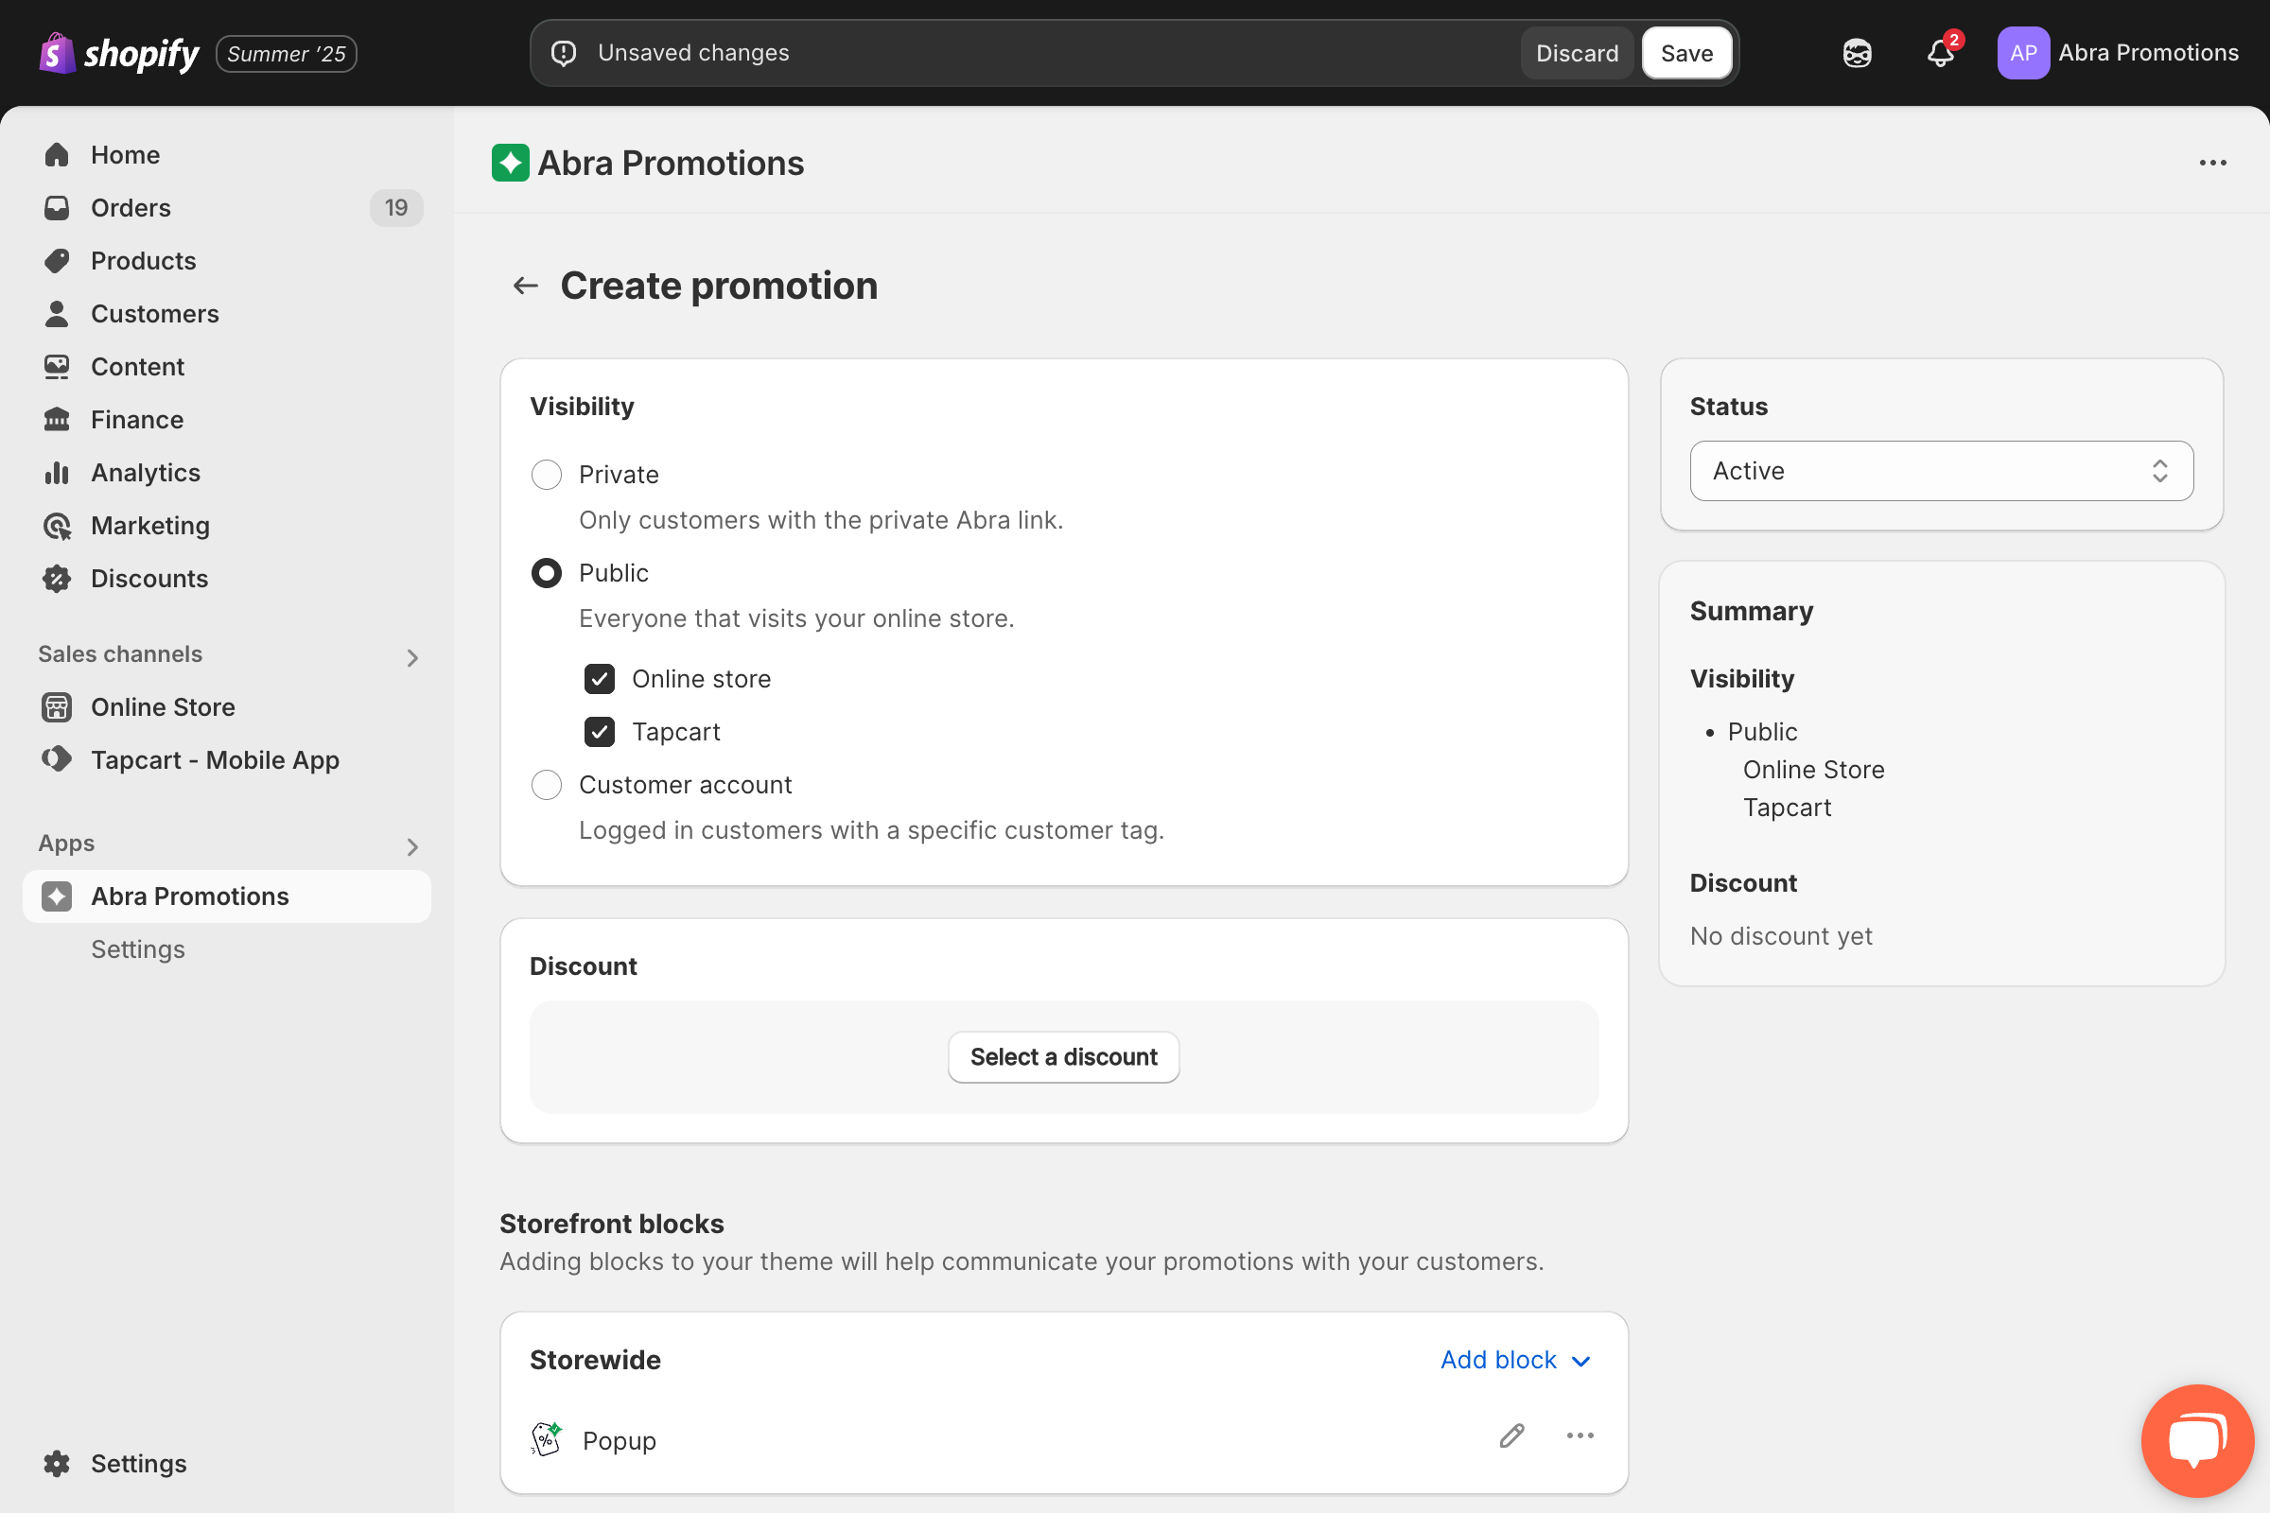Click the Marketing target icon
Viewport: 2270px width, 1513px height.
(x=57, y=526)
